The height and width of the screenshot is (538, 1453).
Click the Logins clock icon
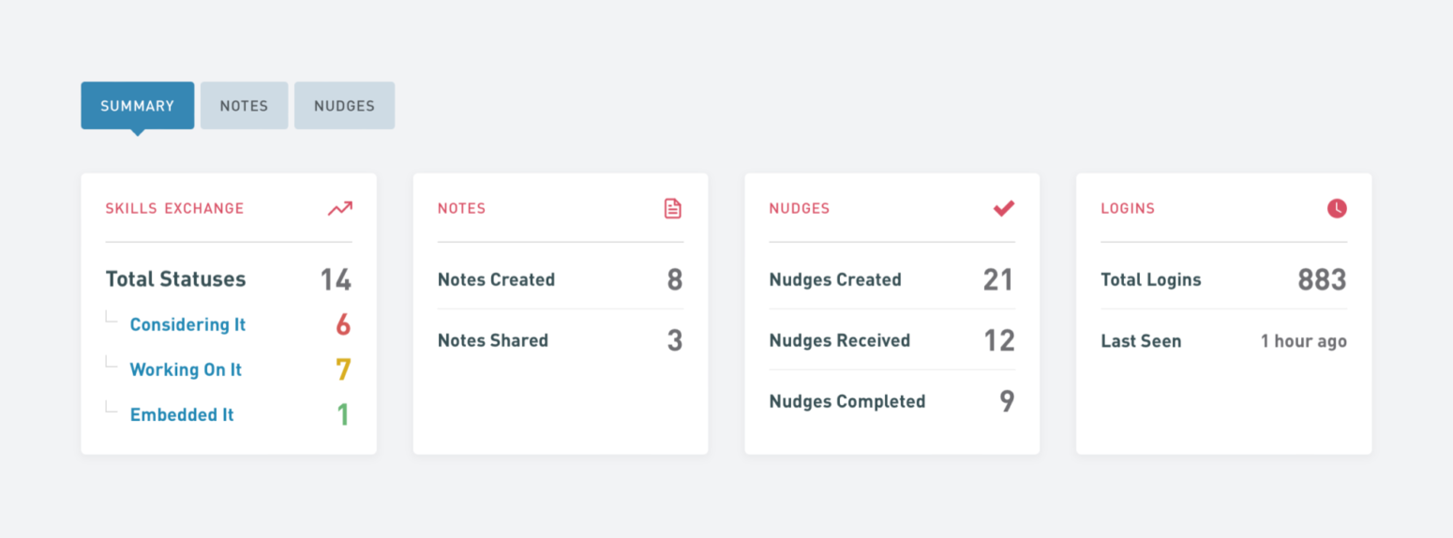pyautogui.click(x=1337, y=208)
